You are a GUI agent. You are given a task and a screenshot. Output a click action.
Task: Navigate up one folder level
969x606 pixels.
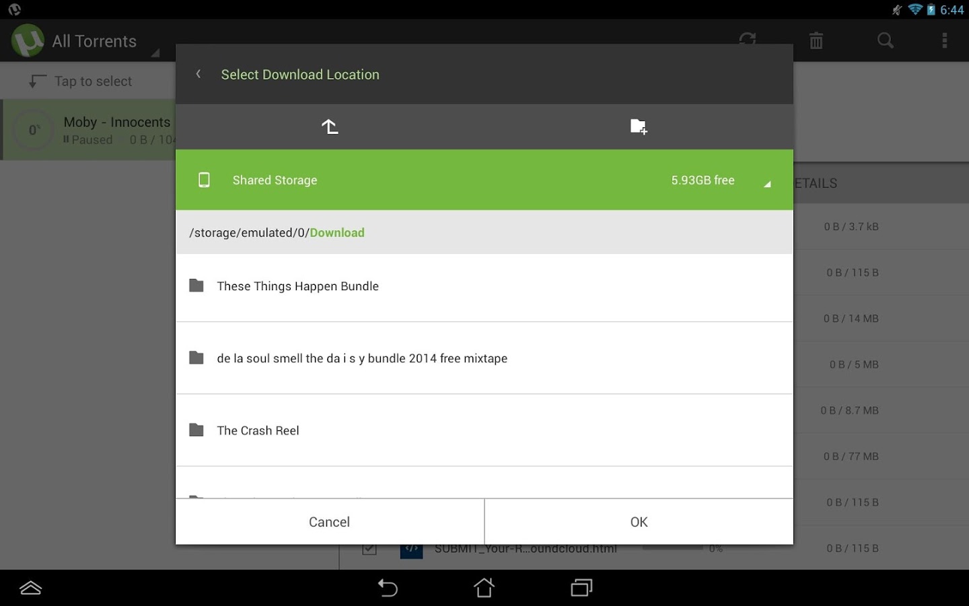pos(329,127)
